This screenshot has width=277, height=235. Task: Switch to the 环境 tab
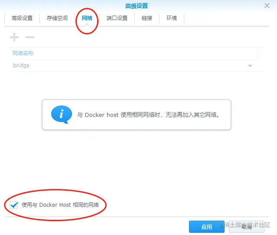[x=172, y=18]
